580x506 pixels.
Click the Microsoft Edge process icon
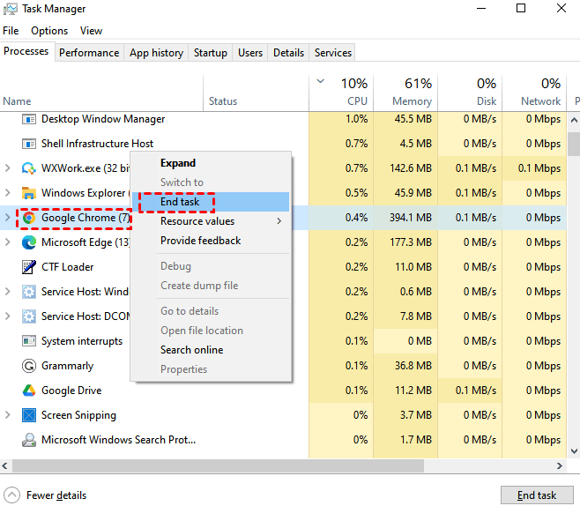[x=28, y=242]
